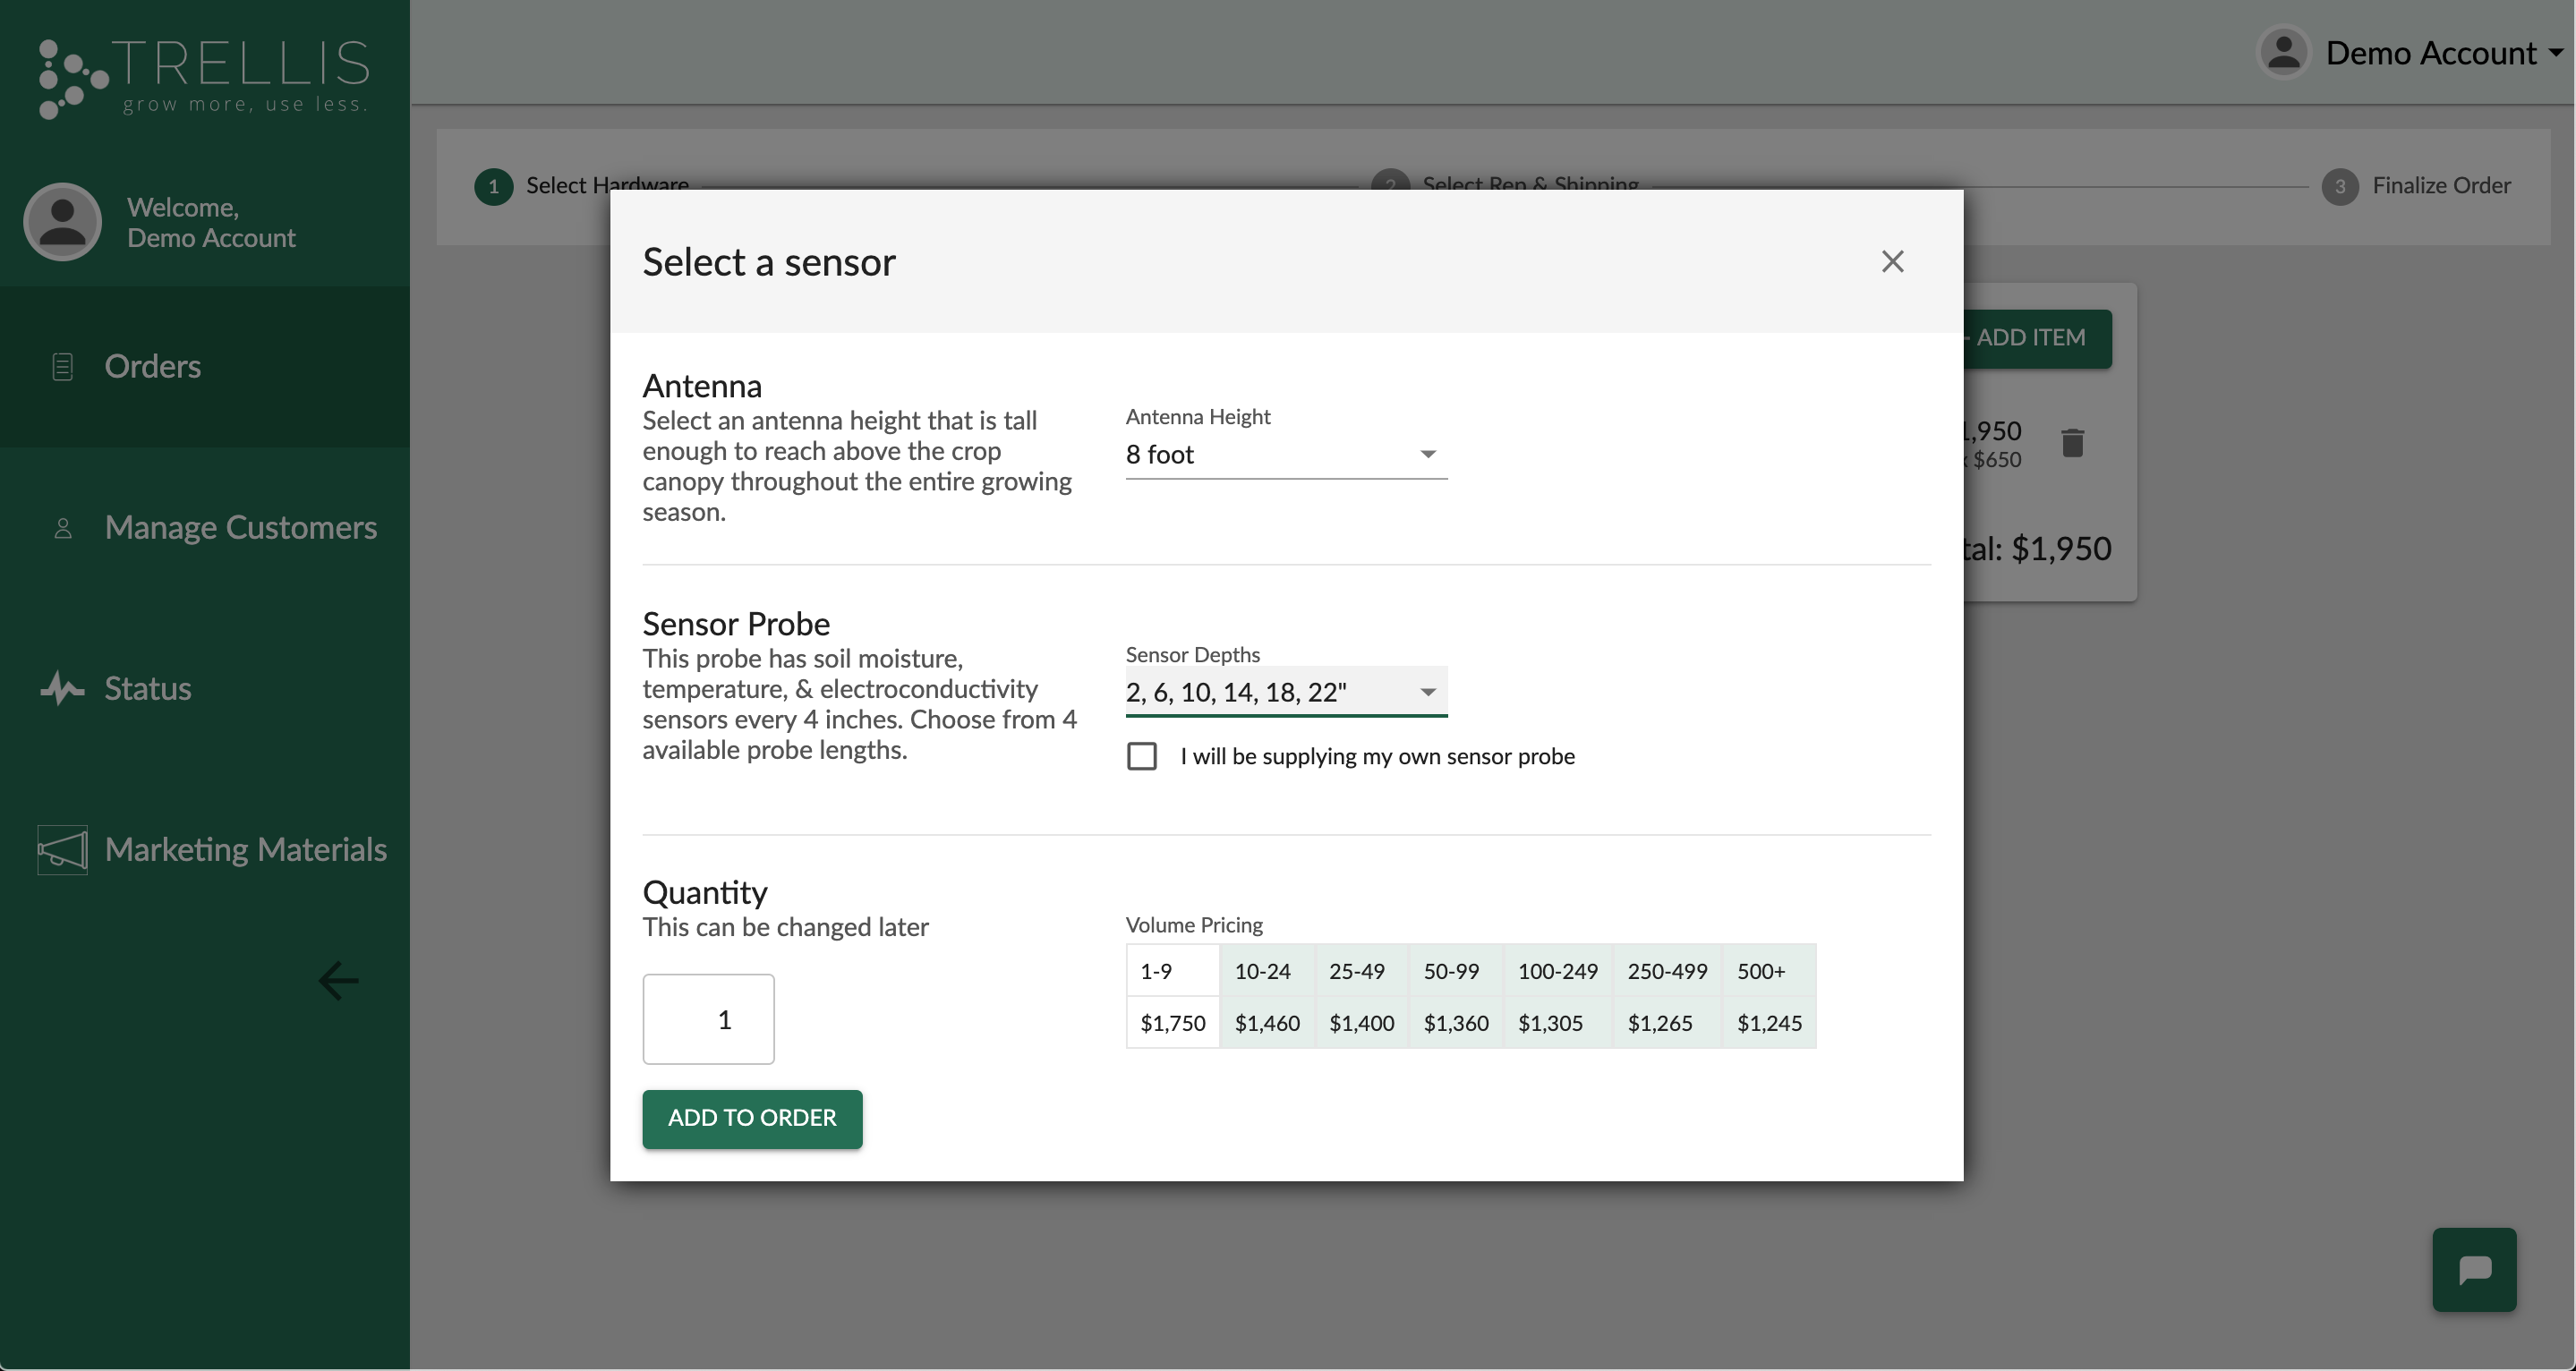The height and width of the screenshot is (1371, 2576).
Task: Click the Trellis logo
Action: click(x=204, y=77)
